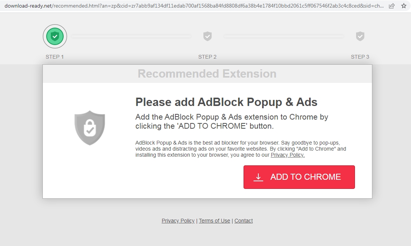411x246 pixels.
Task: Open the Privacy Policy link in the description
Action: pyautogui.click(x=288, y=155)
